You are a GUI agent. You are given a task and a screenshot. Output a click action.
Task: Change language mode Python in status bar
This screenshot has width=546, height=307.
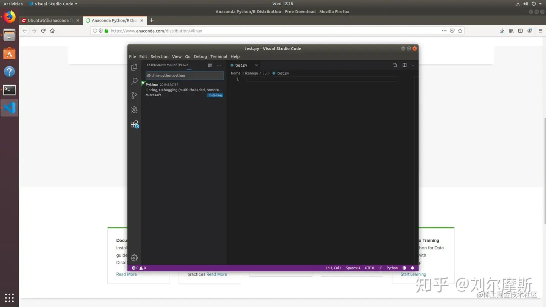pos(392,268)
